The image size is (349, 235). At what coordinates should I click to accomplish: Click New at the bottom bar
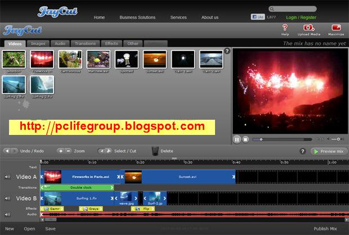point(10,229)
